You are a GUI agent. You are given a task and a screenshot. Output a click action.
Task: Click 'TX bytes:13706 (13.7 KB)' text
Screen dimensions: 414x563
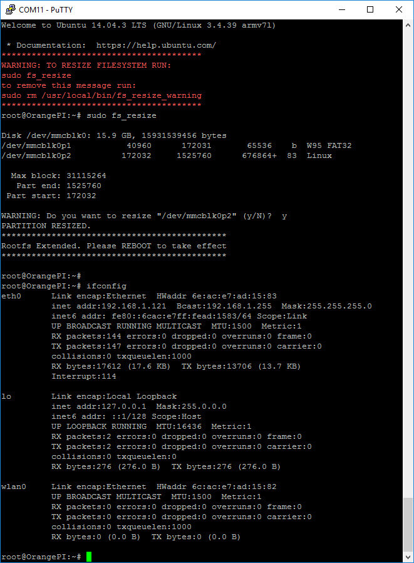241,366
